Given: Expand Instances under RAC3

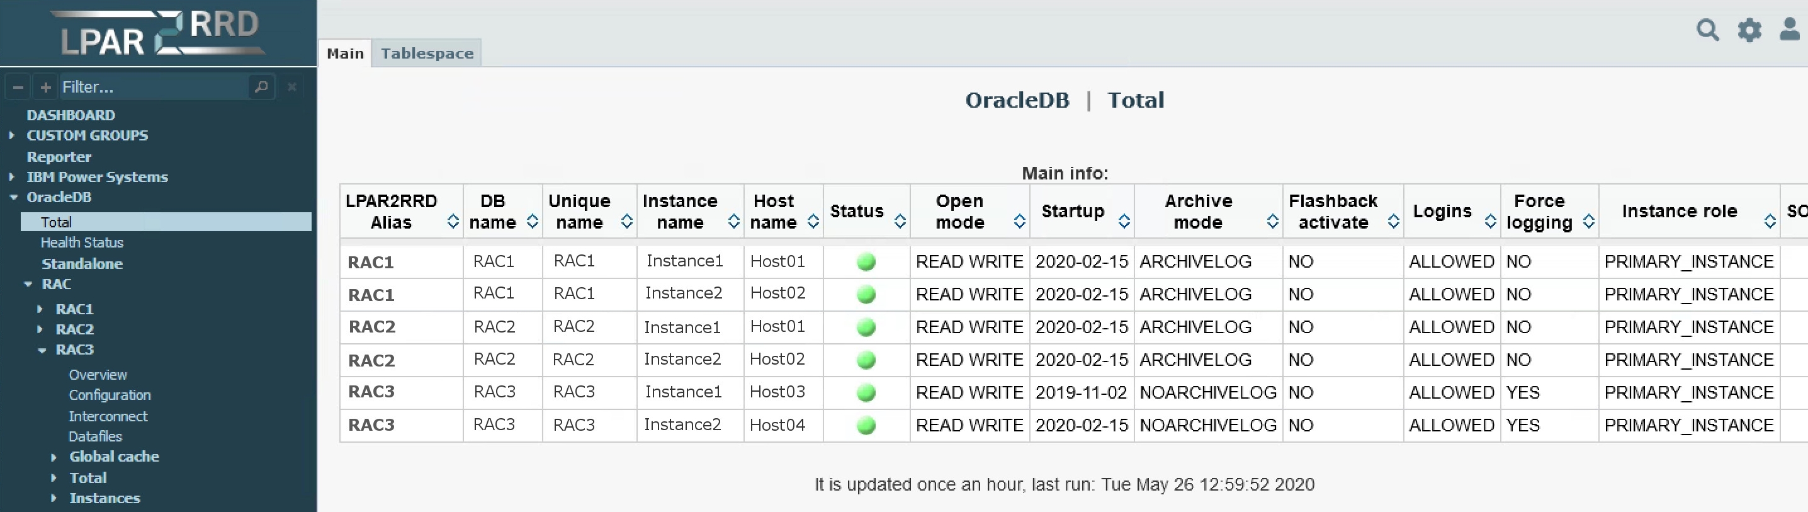Looking at the screenshot, I should point(54,499).
